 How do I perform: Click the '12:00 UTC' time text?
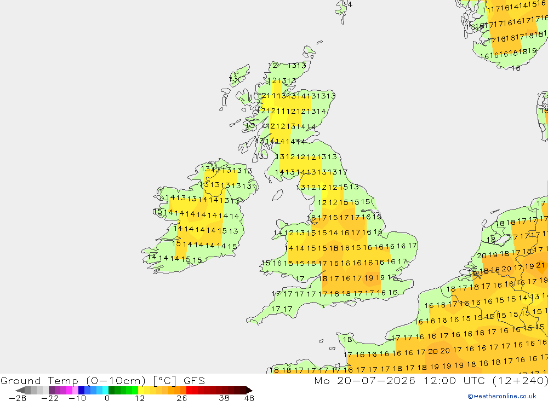(x=454, y=380)
